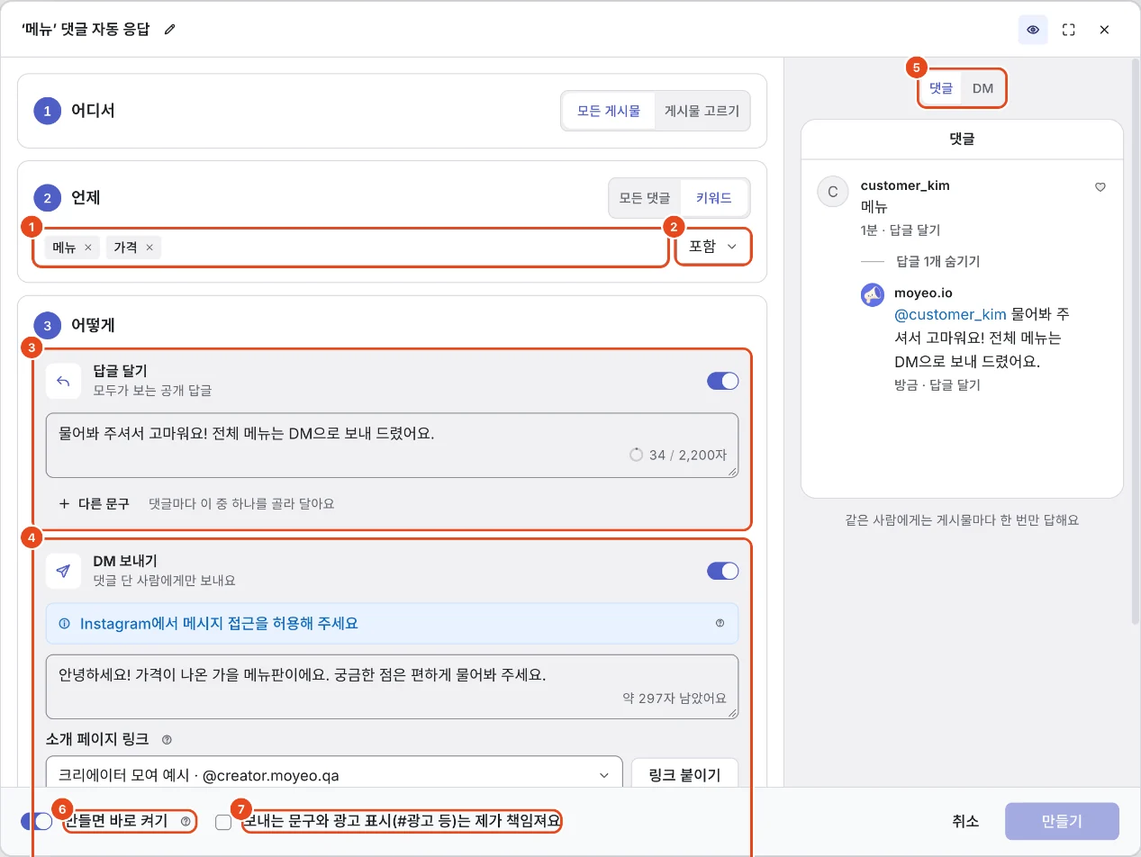Image resolution: width=1141 pixels, height=857 pixels.
Task: Remove the 가격 keyword tag
Action: (x=149, y=248)
